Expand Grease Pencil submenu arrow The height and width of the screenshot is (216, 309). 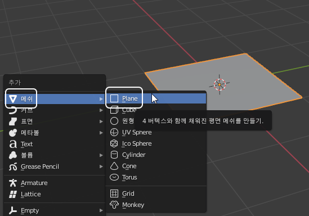click(101, 166)
